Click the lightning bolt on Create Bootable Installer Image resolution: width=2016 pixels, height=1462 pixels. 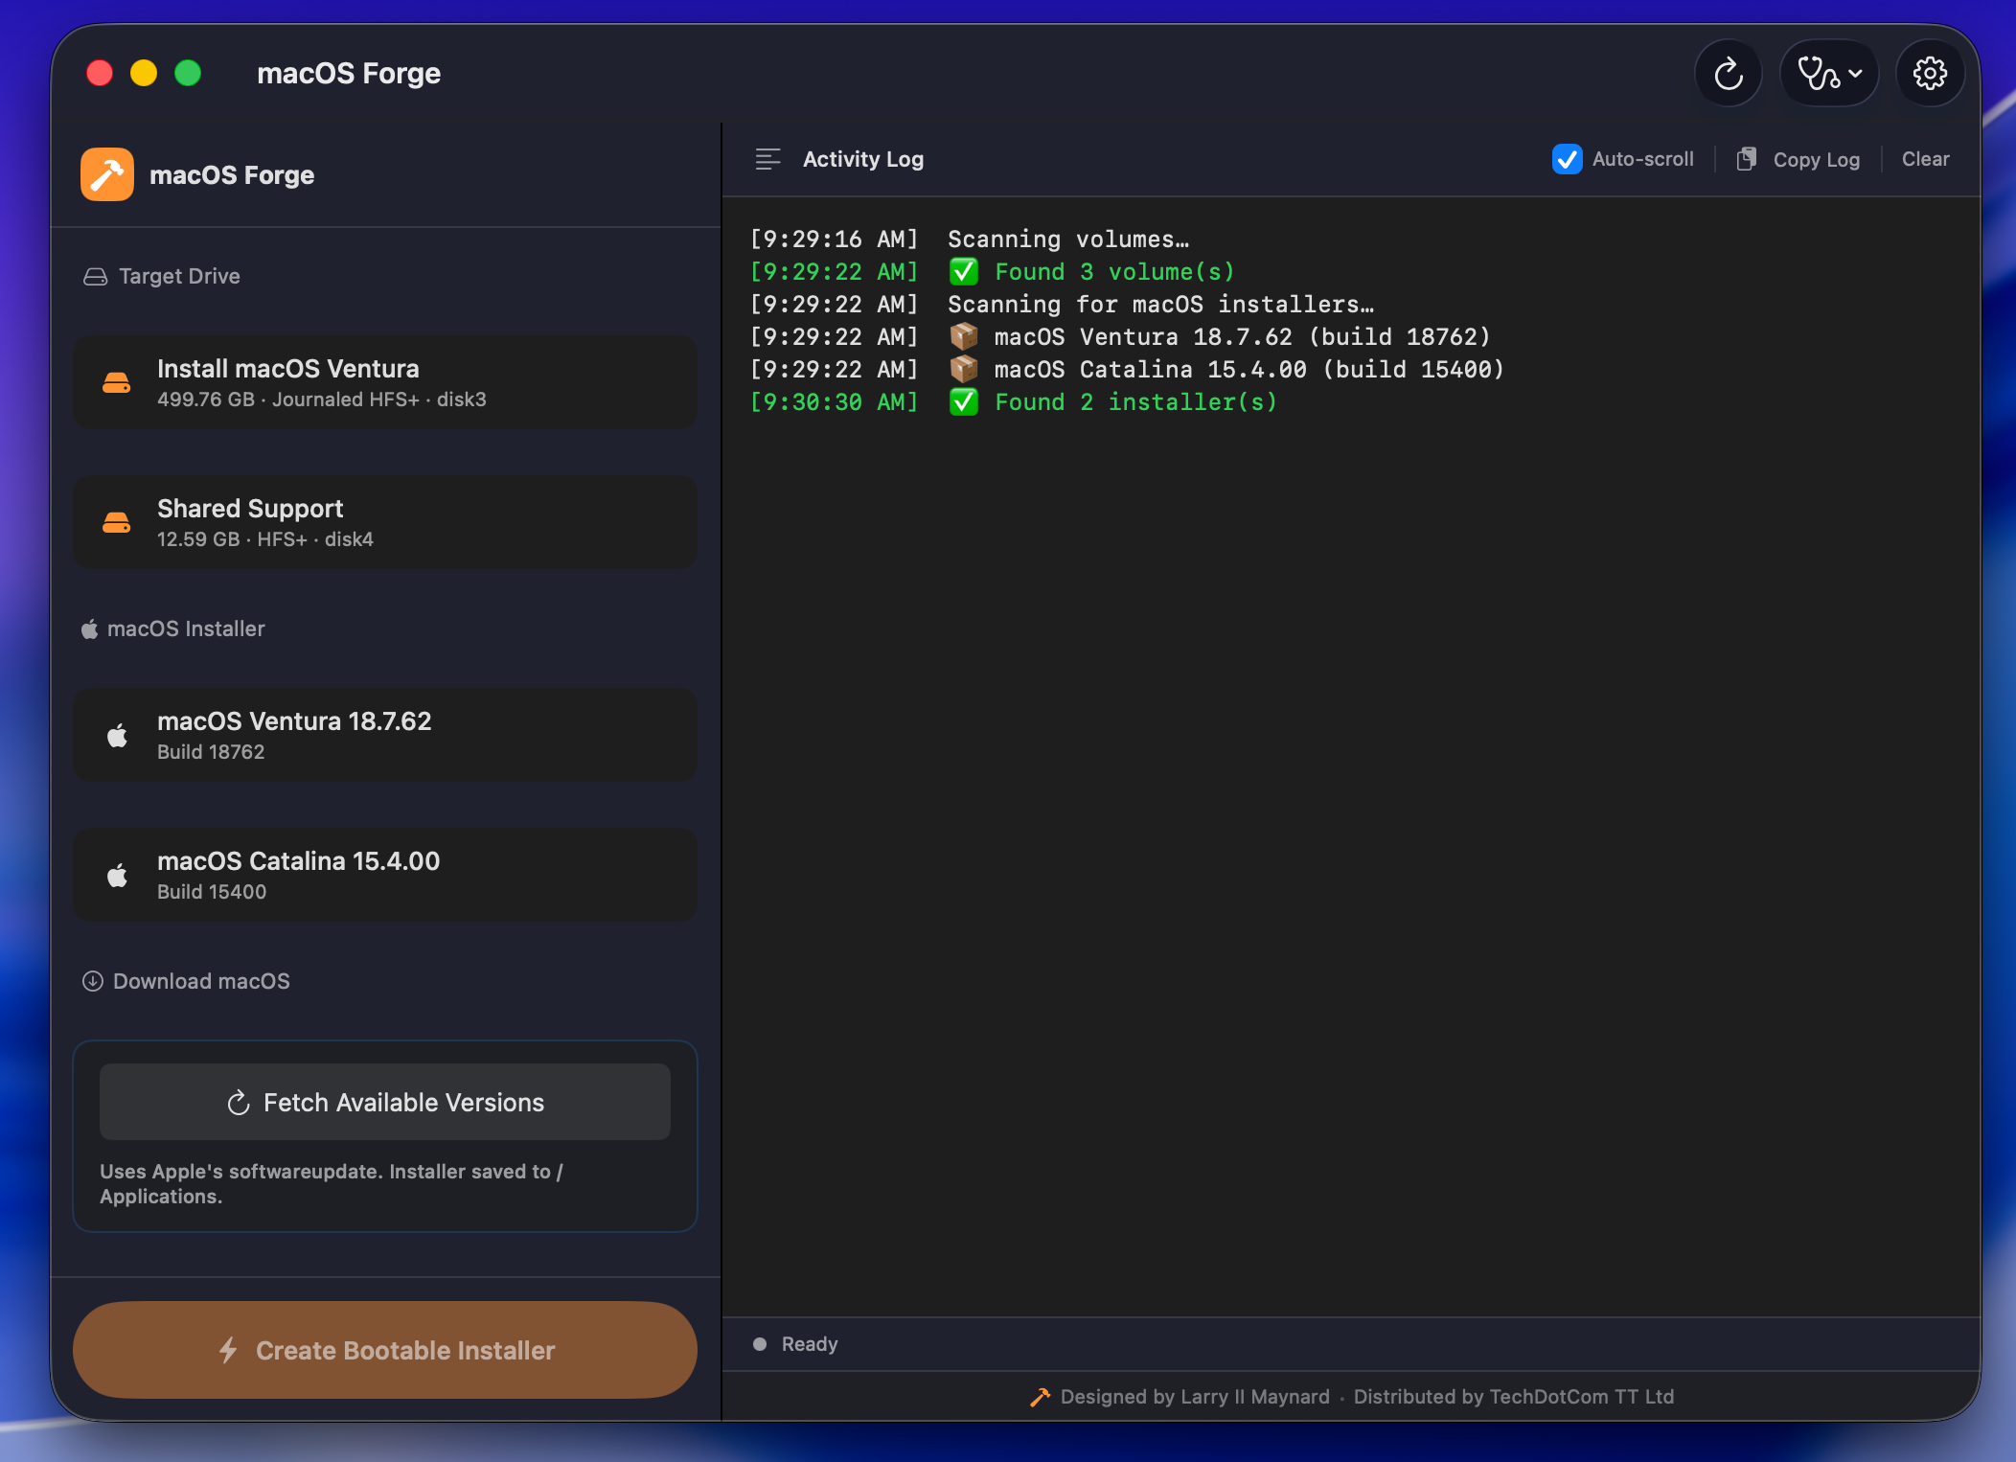tap(228, 1350)
